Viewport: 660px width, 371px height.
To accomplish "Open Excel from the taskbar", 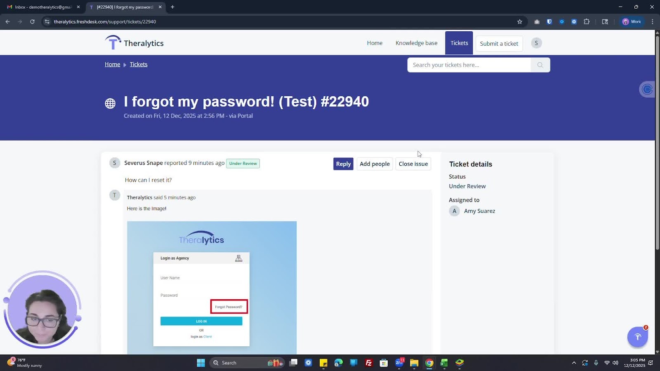I will click(x=444, y=363).
